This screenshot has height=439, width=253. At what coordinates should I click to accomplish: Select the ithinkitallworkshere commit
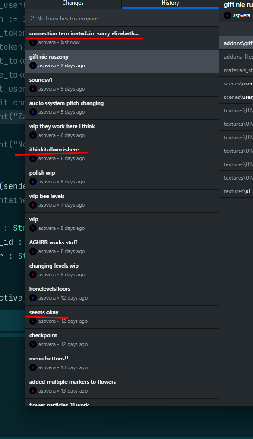(x=122, y=155)
